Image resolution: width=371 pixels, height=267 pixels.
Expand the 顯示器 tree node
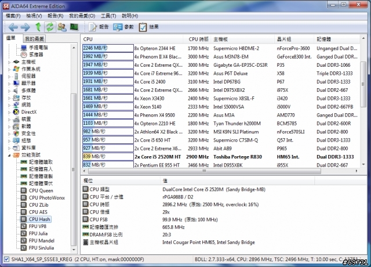click(x=9, y=84)
